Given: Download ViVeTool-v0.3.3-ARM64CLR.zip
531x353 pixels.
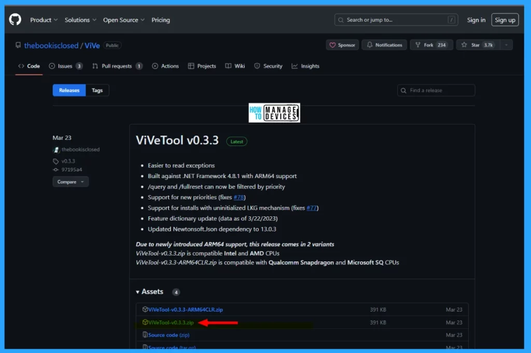Looking at the screenshot, I should click(185, 310).
